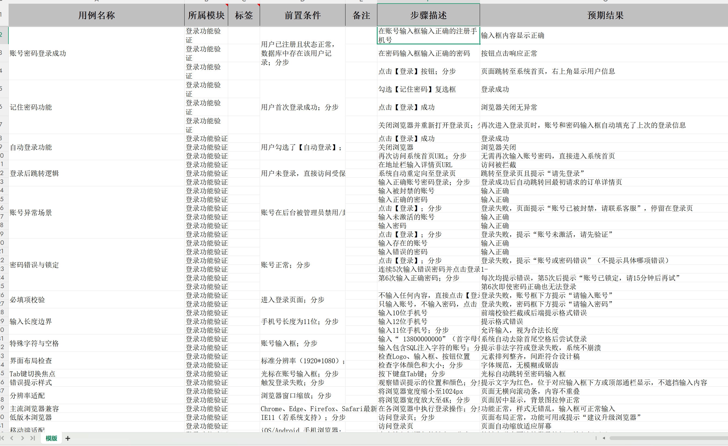The image size is (728, 446).
Task: Select step cell 在地址栏输入详情页URL
Action: 429,165
